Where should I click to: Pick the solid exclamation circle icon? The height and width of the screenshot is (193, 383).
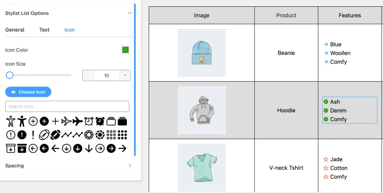point(22,135)
